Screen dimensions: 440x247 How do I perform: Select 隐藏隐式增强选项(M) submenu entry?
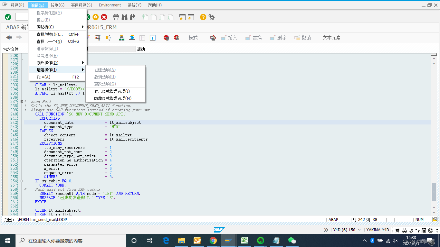pos(115,98)
